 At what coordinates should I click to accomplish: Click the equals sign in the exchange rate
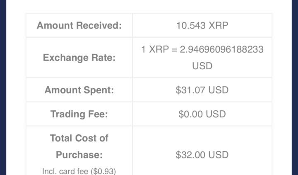tap(173, 50)
